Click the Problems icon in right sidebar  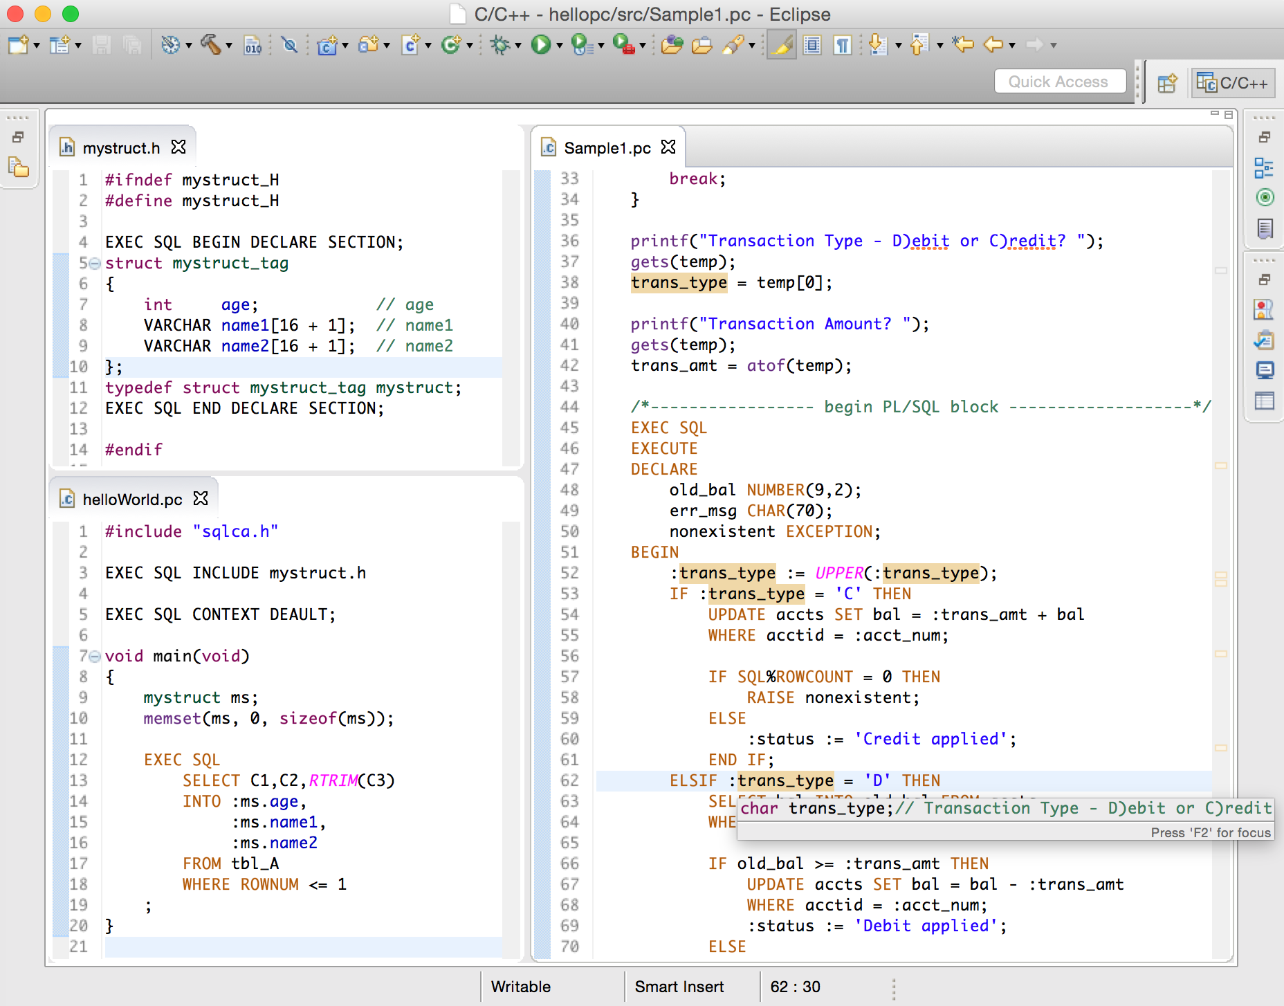[x=1264, y=309]
